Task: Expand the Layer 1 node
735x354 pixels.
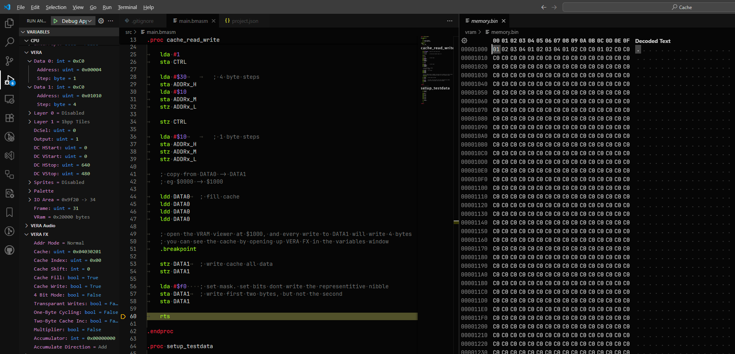Action: tap(30, 122)
